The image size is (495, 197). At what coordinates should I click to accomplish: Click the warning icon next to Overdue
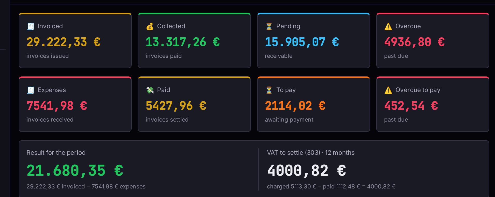point(388,26)
